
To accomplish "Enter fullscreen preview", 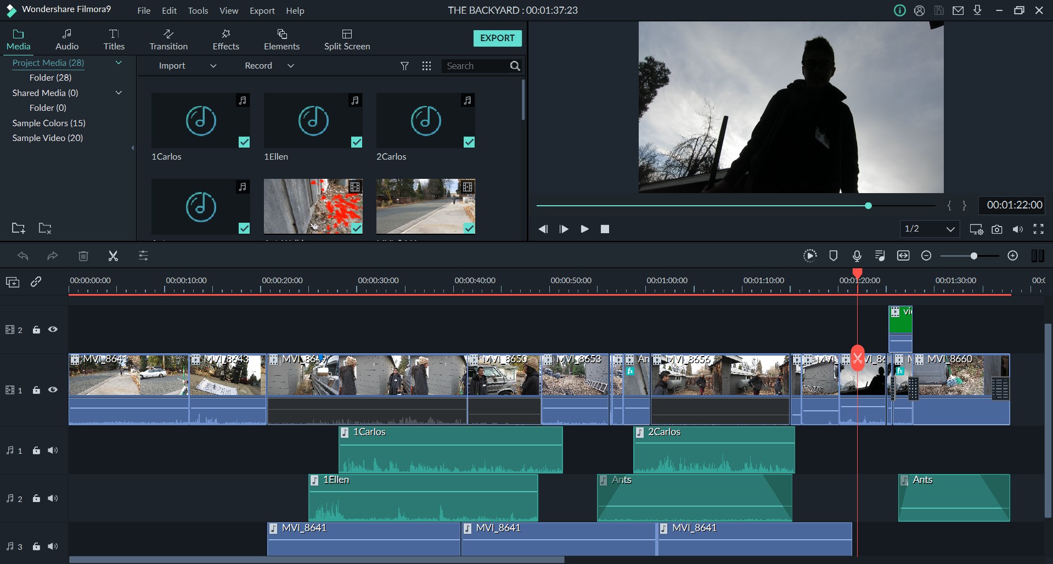I will coord(1039,229).
